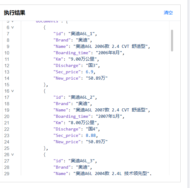Click the "Boarding_time" key on line 20

click(x=72, y=116)
